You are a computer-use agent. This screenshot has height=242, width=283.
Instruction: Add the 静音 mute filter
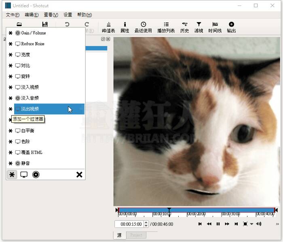[49, 163]
